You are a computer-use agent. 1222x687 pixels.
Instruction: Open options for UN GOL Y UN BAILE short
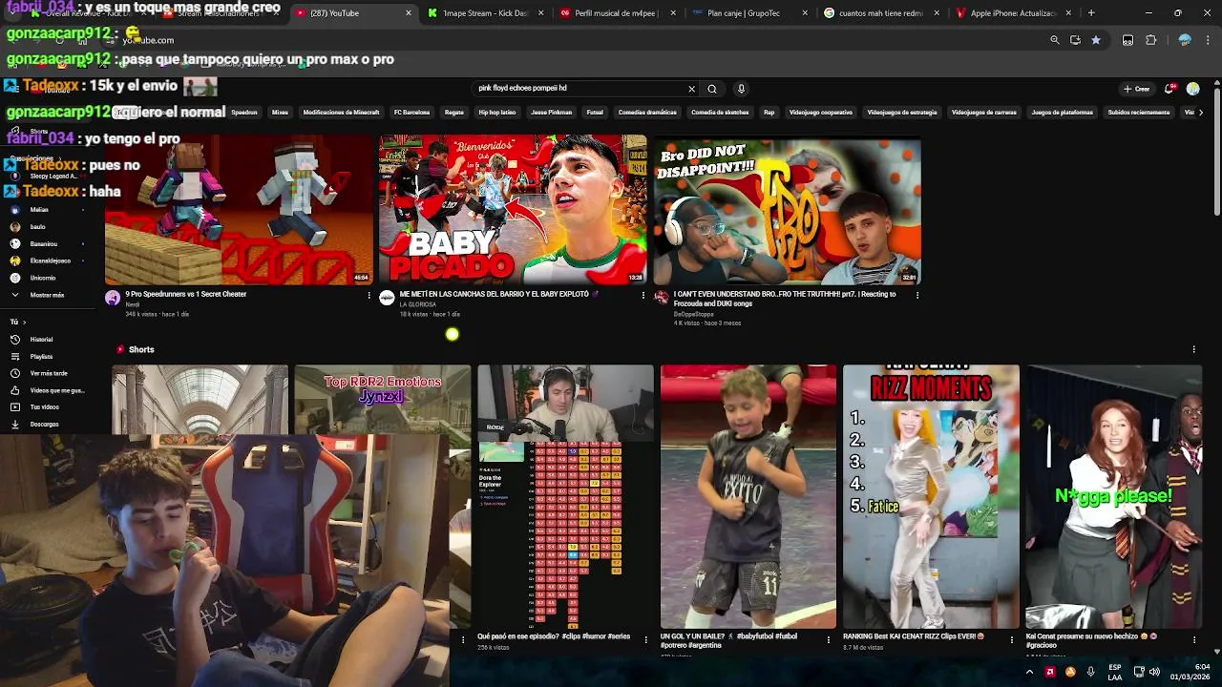click(829, 639)
